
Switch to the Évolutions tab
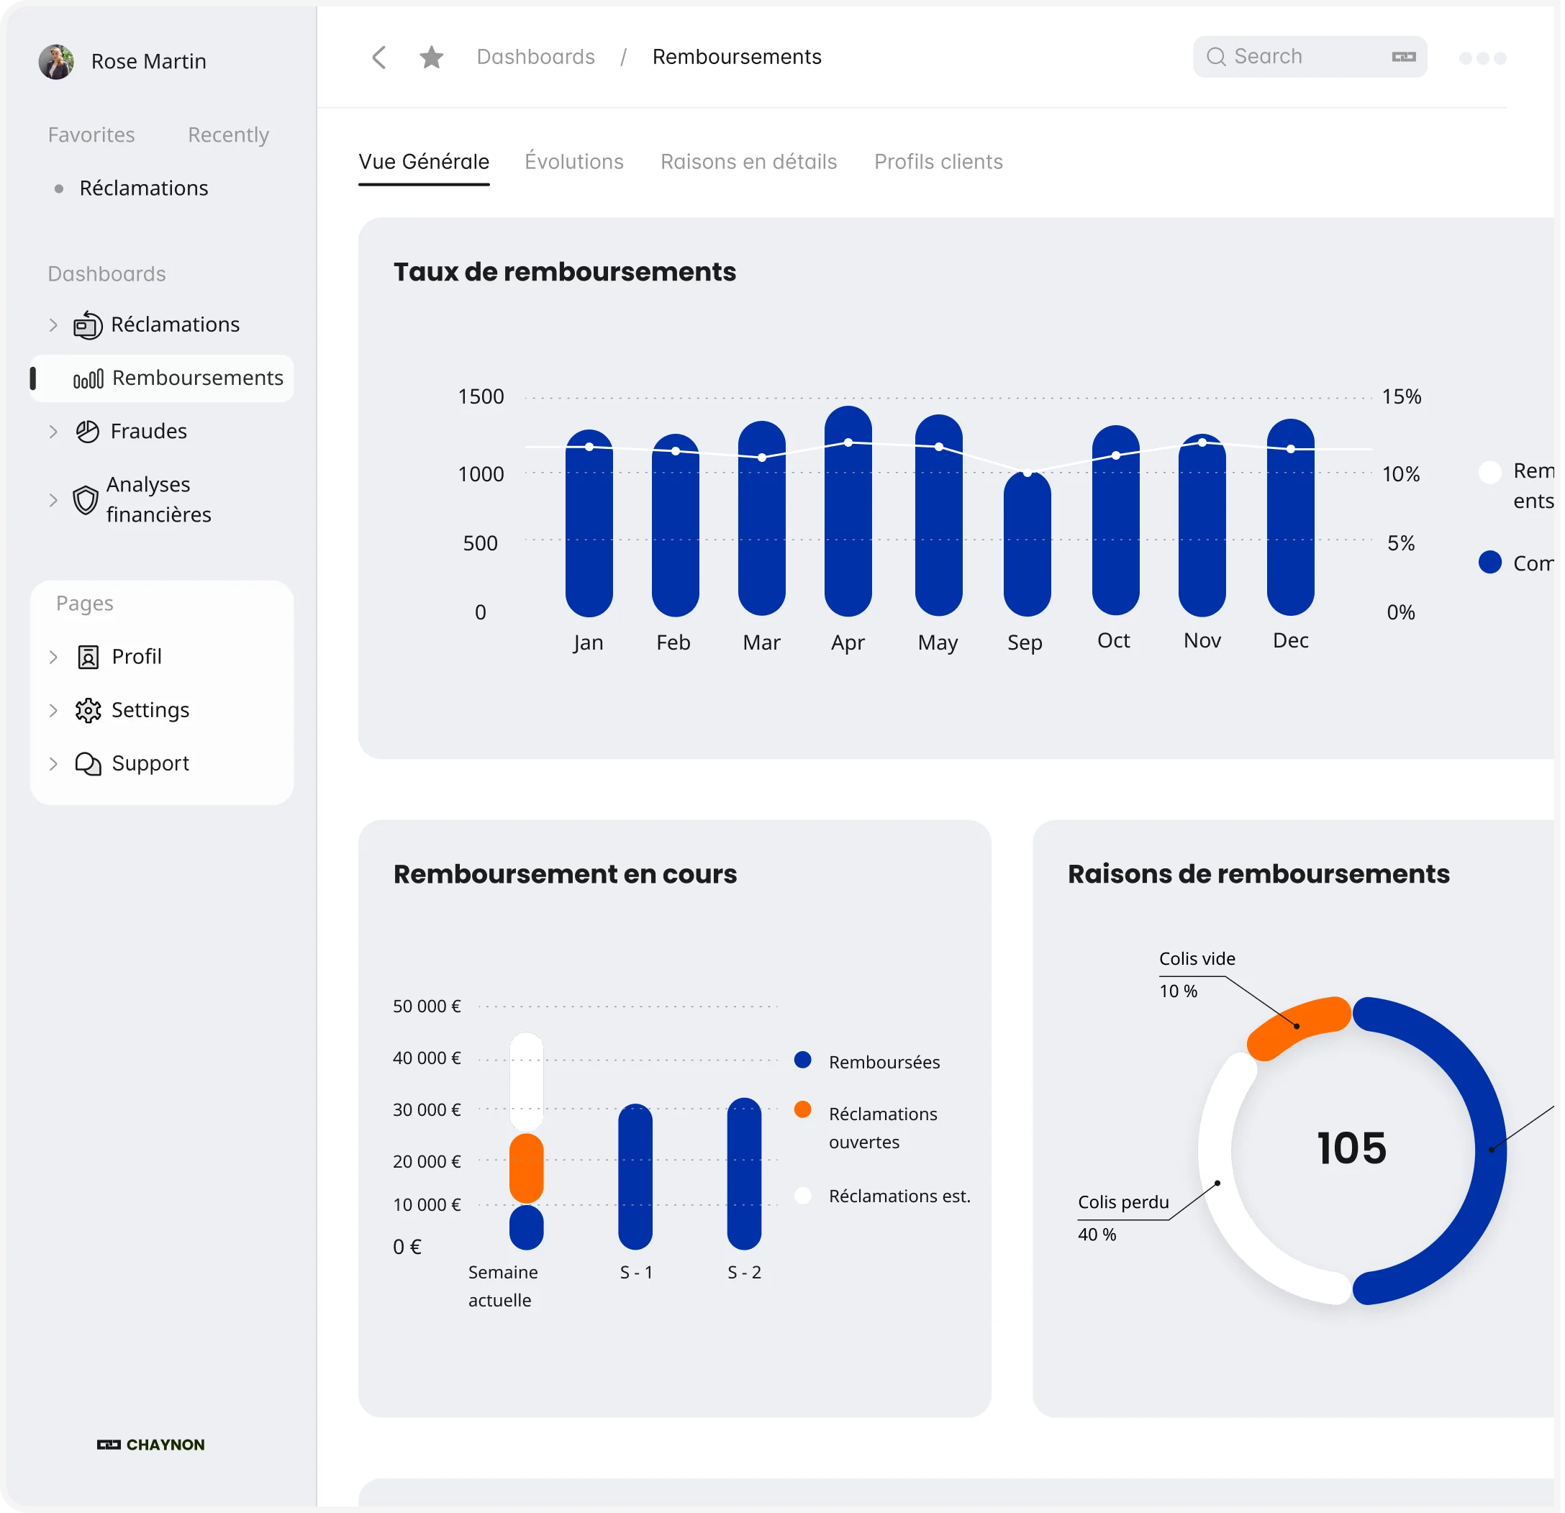pos(573,162)
